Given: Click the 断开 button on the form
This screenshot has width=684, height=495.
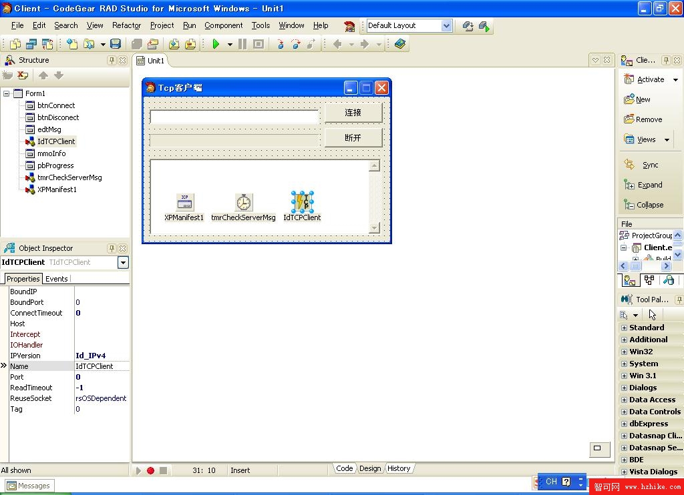Looking at the screenshot, I should (x=353, y=137).
